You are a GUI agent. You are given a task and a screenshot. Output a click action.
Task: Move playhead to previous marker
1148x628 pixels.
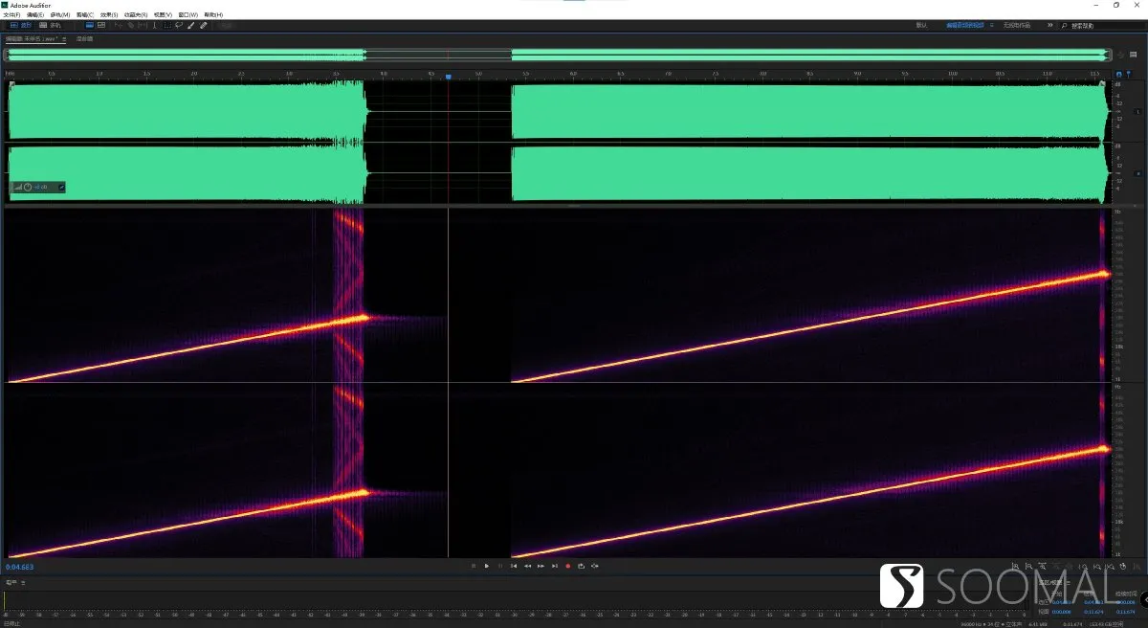[x=514, y=566]
